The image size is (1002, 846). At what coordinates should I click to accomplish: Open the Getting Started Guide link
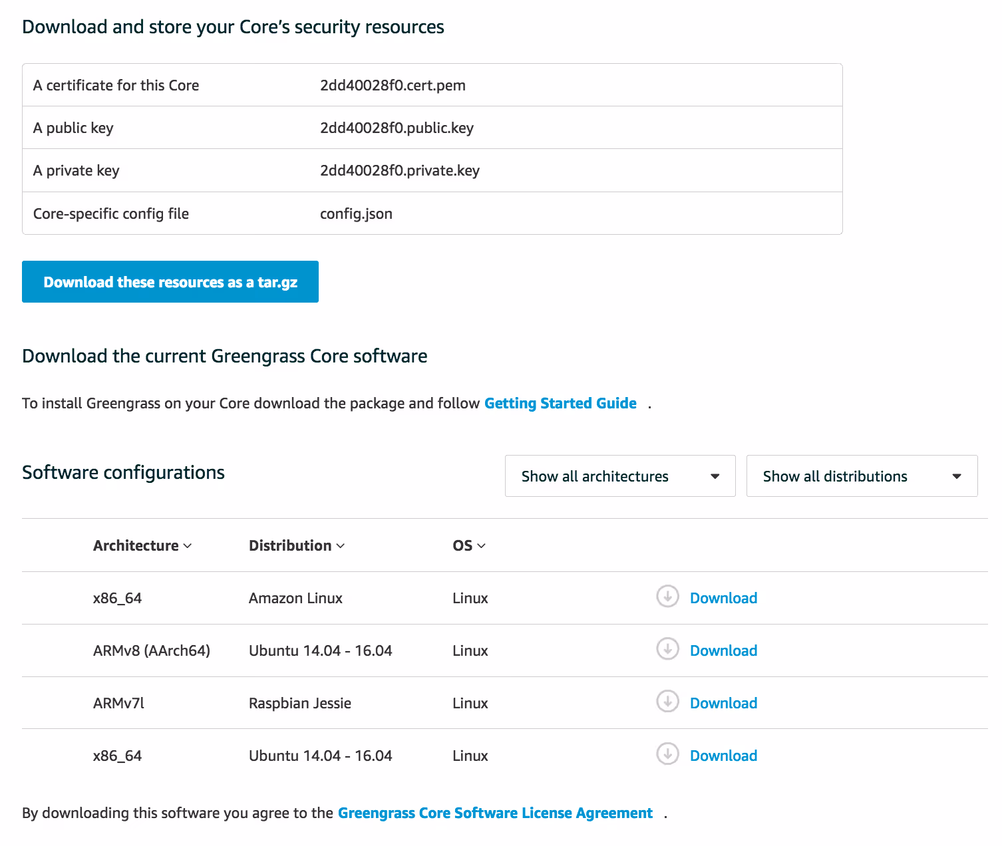pos(560,403)
